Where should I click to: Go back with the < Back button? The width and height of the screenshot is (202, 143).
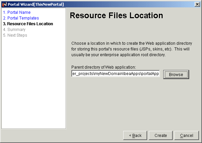pyautogui.click(x=135, y=135)
